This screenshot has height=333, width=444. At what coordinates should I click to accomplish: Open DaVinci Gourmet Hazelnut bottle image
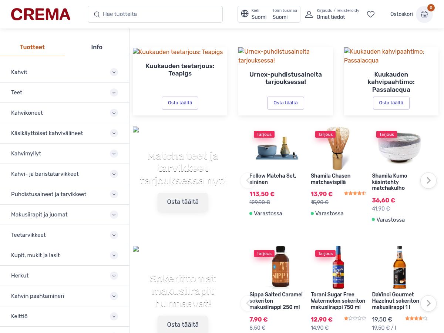click(x=399, y=267)
